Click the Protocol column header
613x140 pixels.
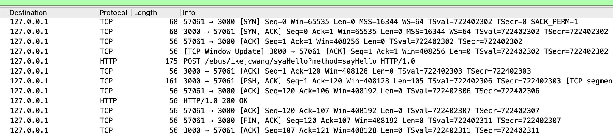tap(113, 13)
